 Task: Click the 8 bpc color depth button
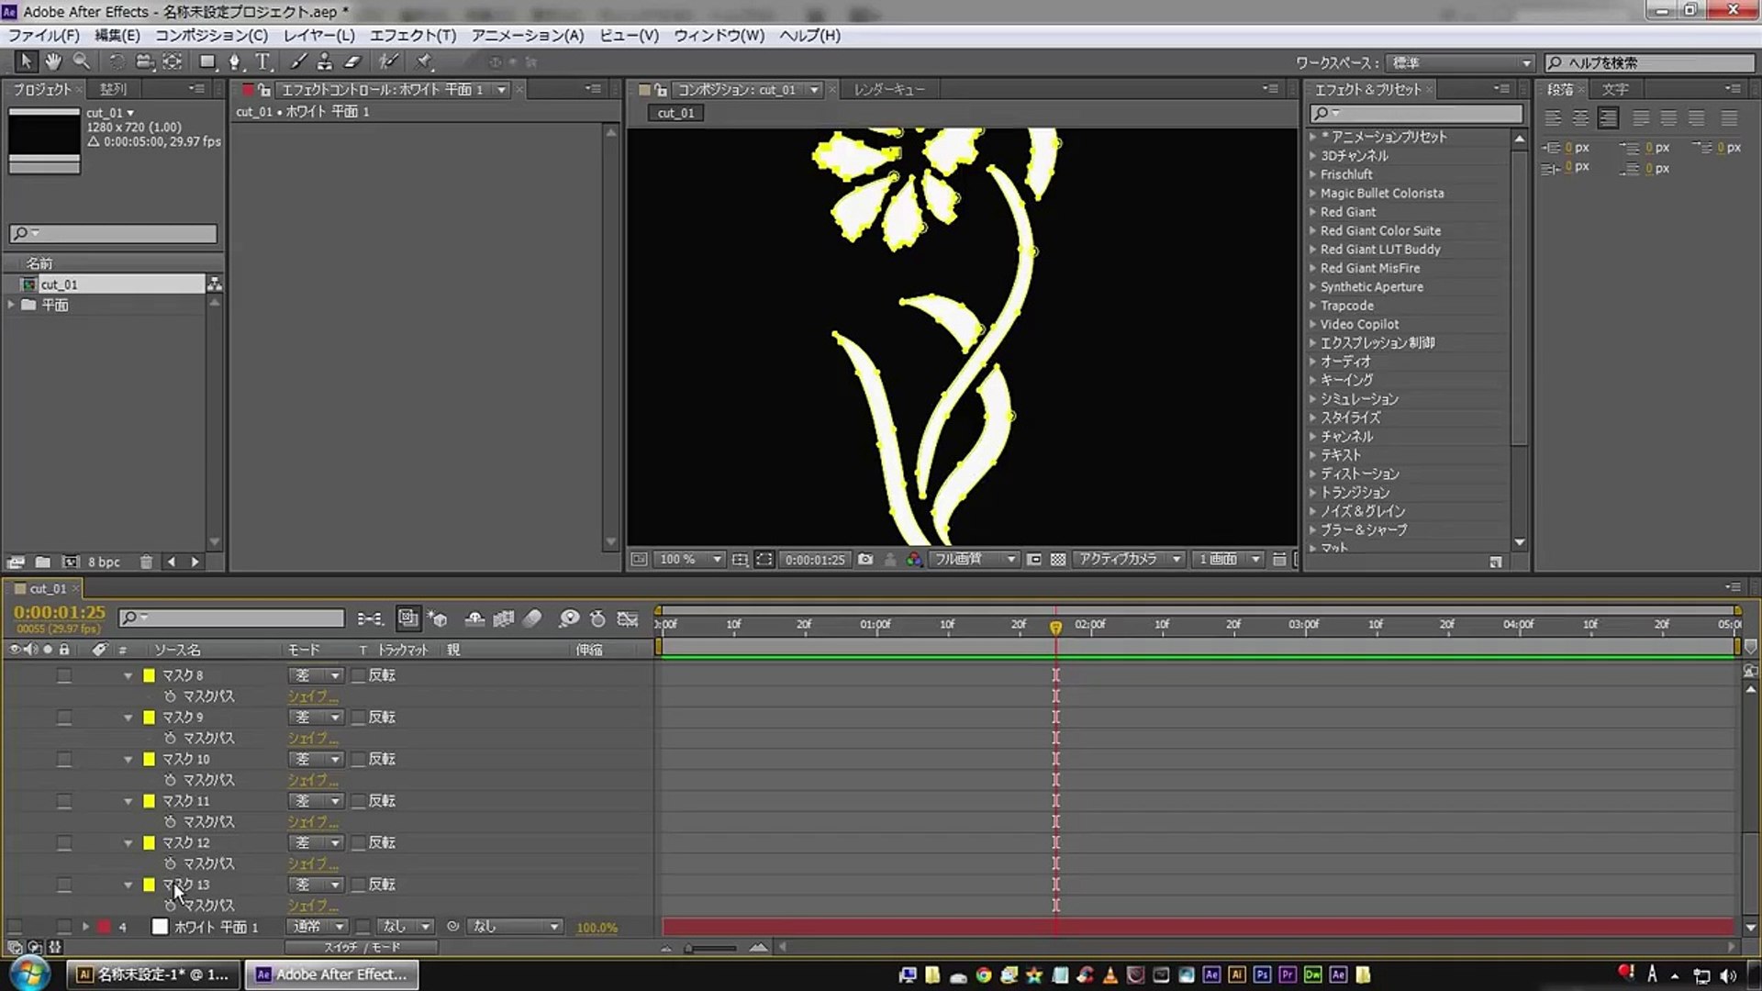(104, 562)
